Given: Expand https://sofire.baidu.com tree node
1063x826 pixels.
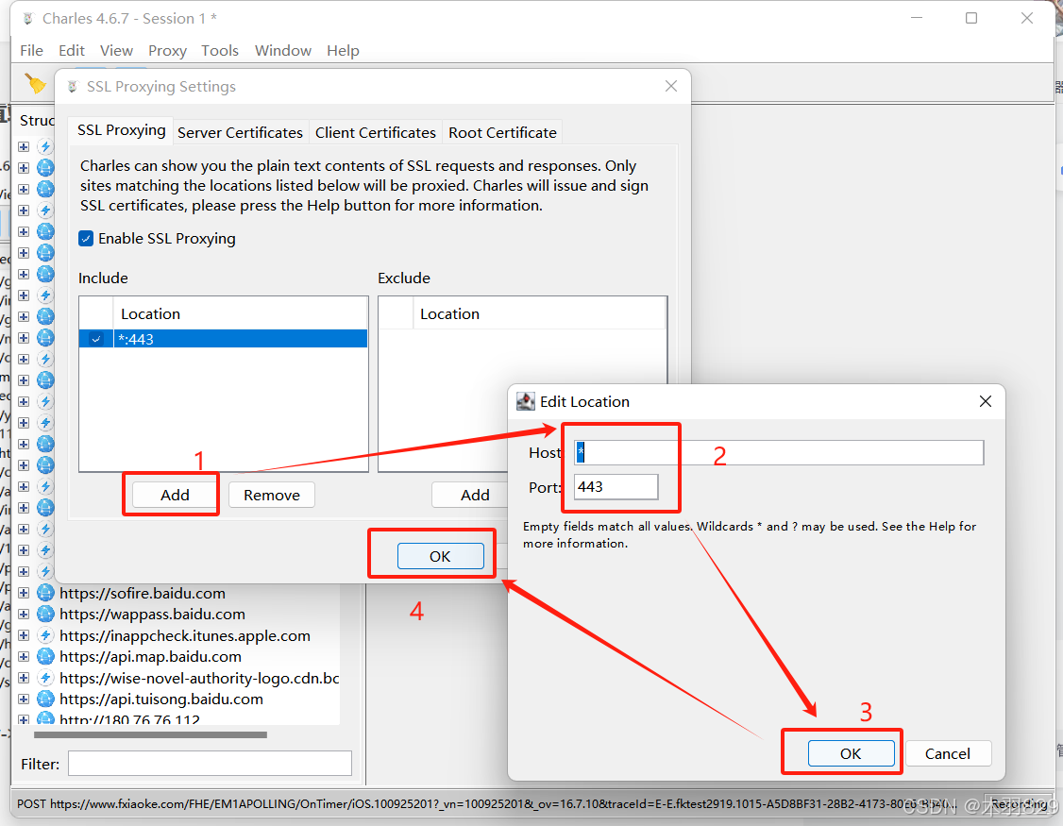Looking at the screenshot, I should tap(24, 593).
